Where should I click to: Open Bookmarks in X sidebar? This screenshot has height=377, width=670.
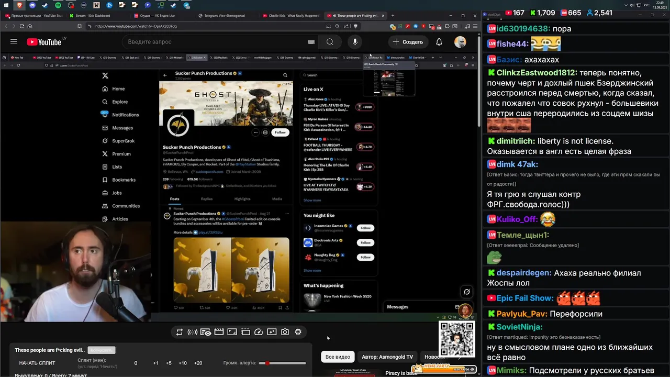coord(119,180)
